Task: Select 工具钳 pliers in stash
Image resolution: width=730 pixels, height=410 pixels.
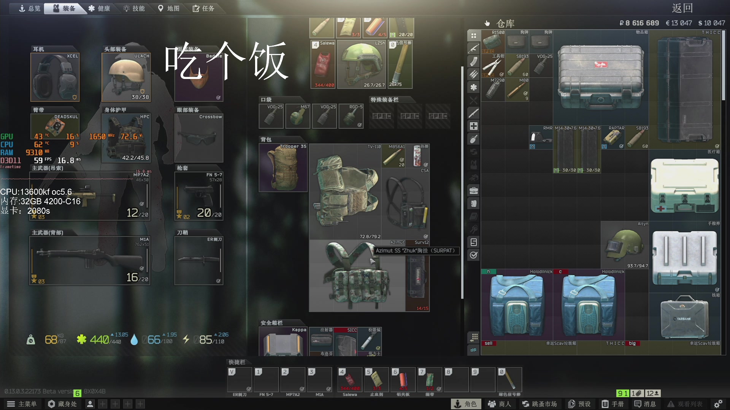Action: pos(493,66)
